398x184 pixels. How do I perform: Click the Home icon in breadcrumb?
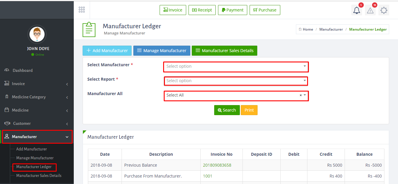coord(300,29)
